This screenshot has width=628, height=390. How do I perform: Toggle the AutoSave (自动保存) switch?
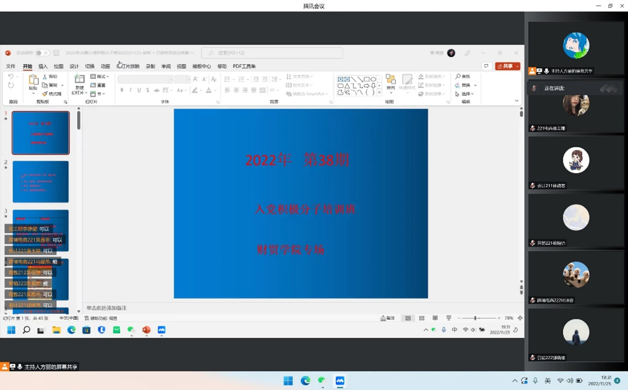click(x=42, y=53)
